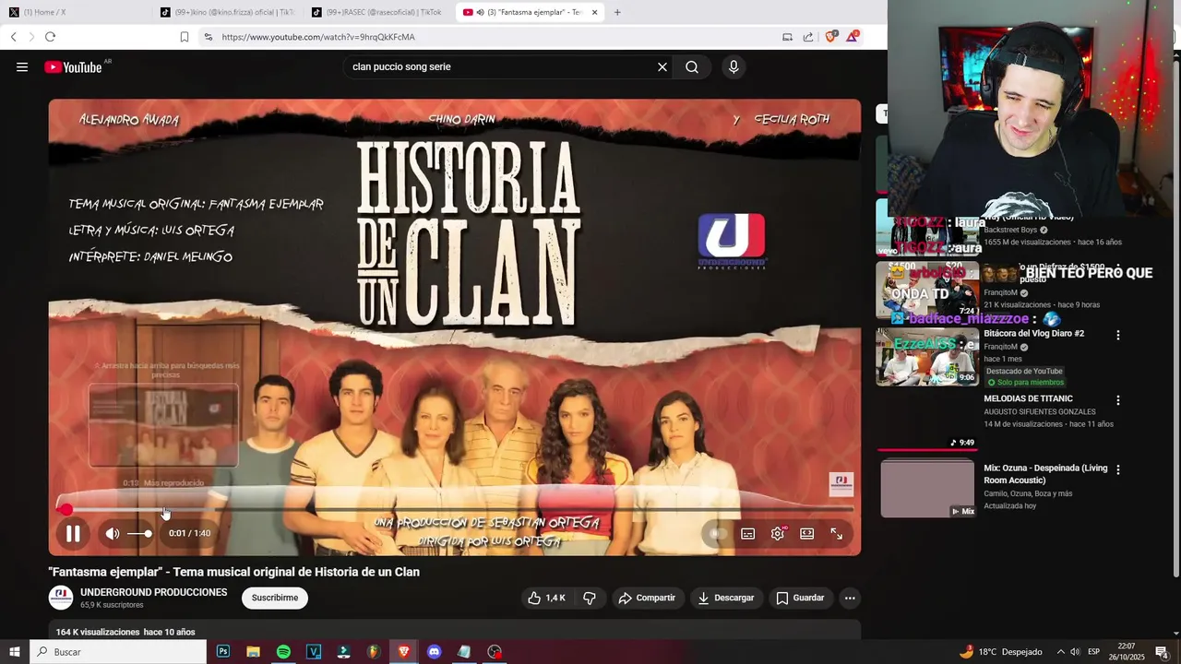Pause the video
The width and height of the screenshot is (1181, 664).
[x=73, y=533]
